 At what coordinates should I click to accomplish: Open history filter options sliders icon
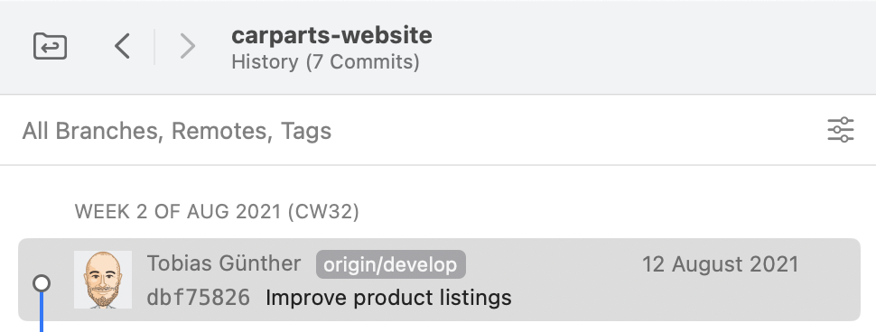(840, 130)
